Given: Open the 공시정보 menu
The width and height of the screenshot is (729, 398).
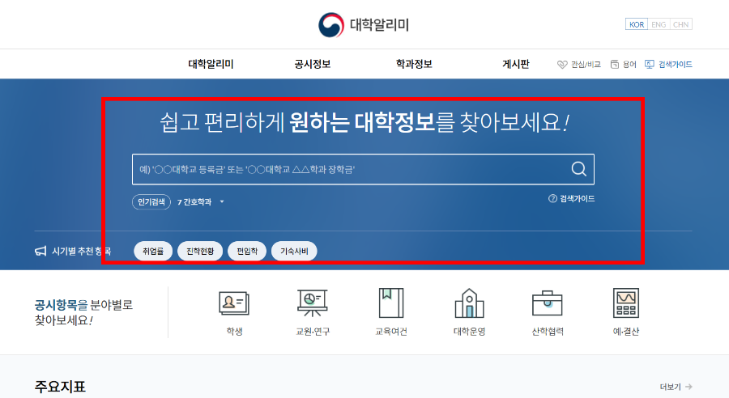Looking at the screenshot, I should coord(313,64).
